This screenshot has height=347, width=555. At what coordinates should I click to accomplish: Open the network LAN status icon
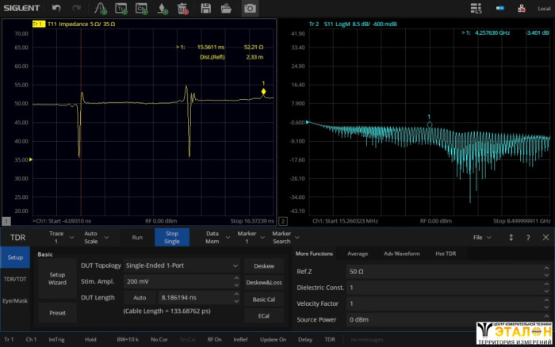(522, 9)
